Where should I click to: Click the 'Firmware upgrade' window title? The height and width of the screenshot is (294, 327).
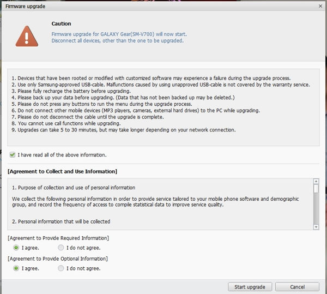point(25,6)
